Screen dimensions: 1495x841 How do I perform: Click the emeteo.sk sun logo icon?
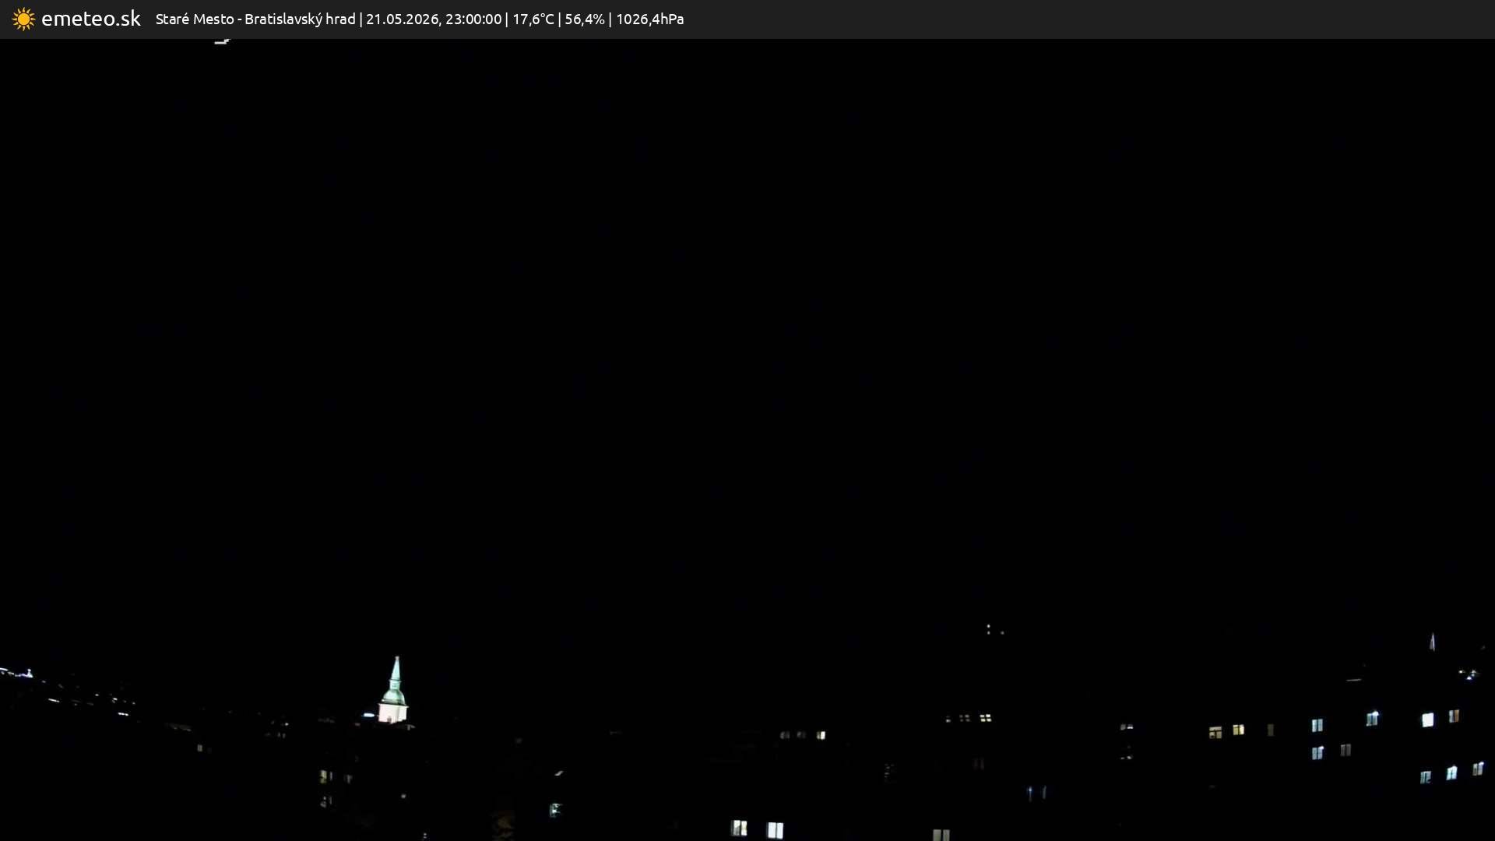[23, 19]
